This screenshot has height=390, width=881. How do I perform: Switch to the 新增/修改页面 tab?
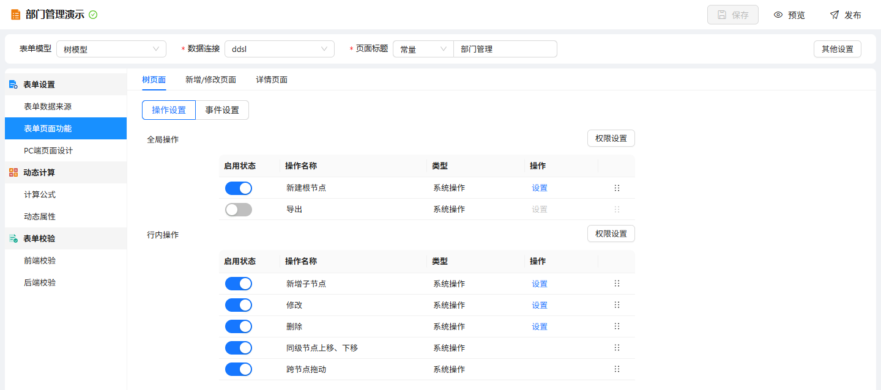coord(211,79)
